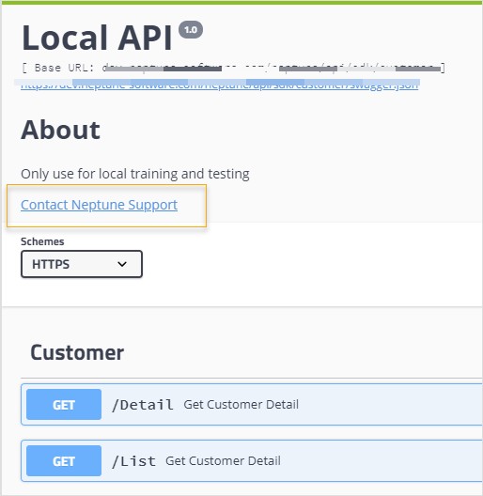Click the /List path text

point(133,461)
